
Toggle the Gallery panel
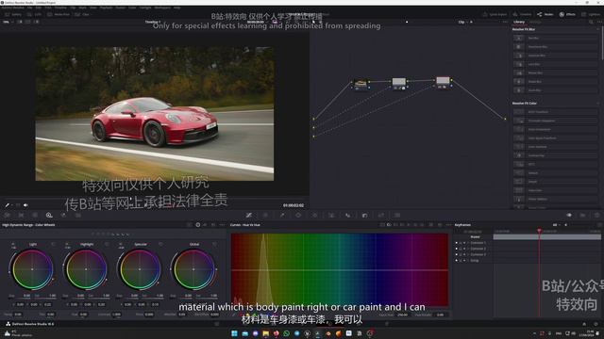13,14
